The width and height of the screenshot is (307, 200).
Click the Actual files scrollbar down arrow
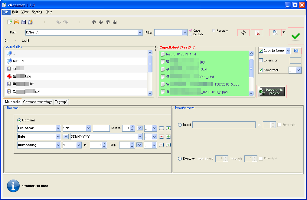point(150,93)
